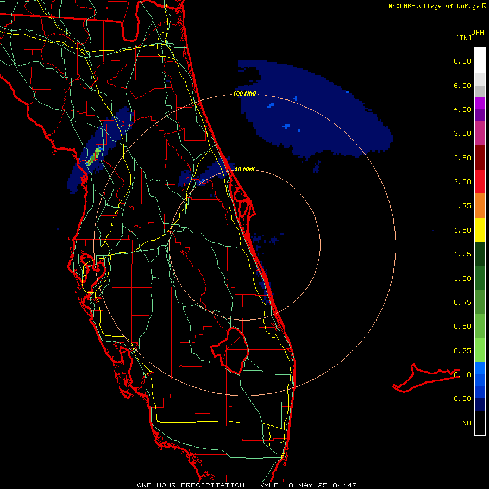Screen dimensions: 489x489
Task: Click the 1.00 legend value
Action: (462, 279)
